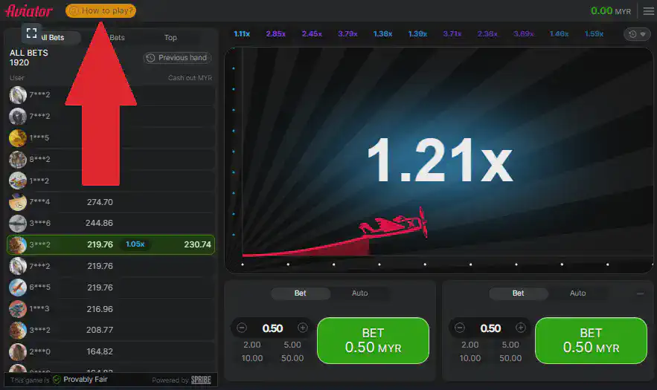
Task: Open the hamburger menu in top right
Action: point(648,11)
